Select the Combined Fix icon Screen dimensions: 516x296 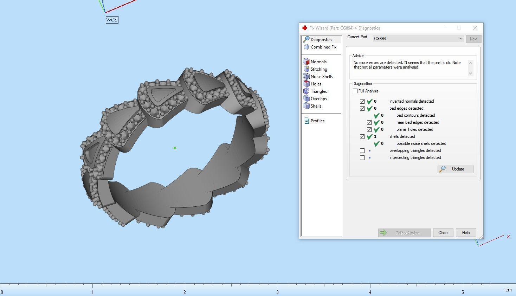pos(307,47)
